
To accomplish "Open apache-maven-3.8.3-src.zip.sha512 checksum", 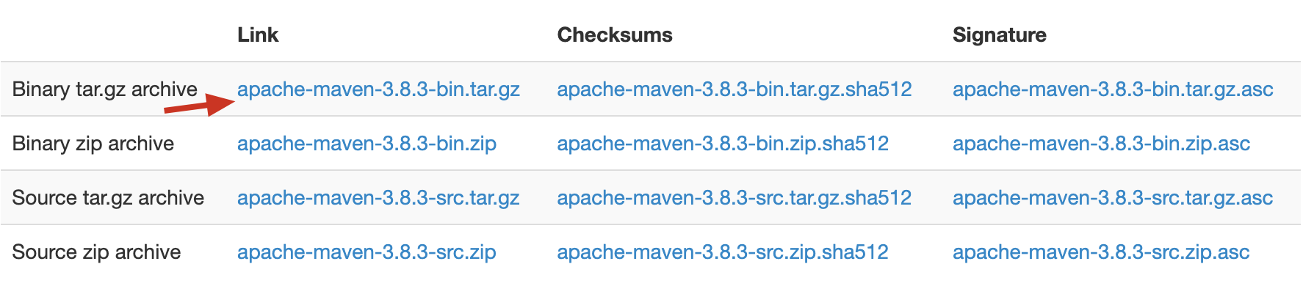I will pyautogui.click(x=723, y=252).
